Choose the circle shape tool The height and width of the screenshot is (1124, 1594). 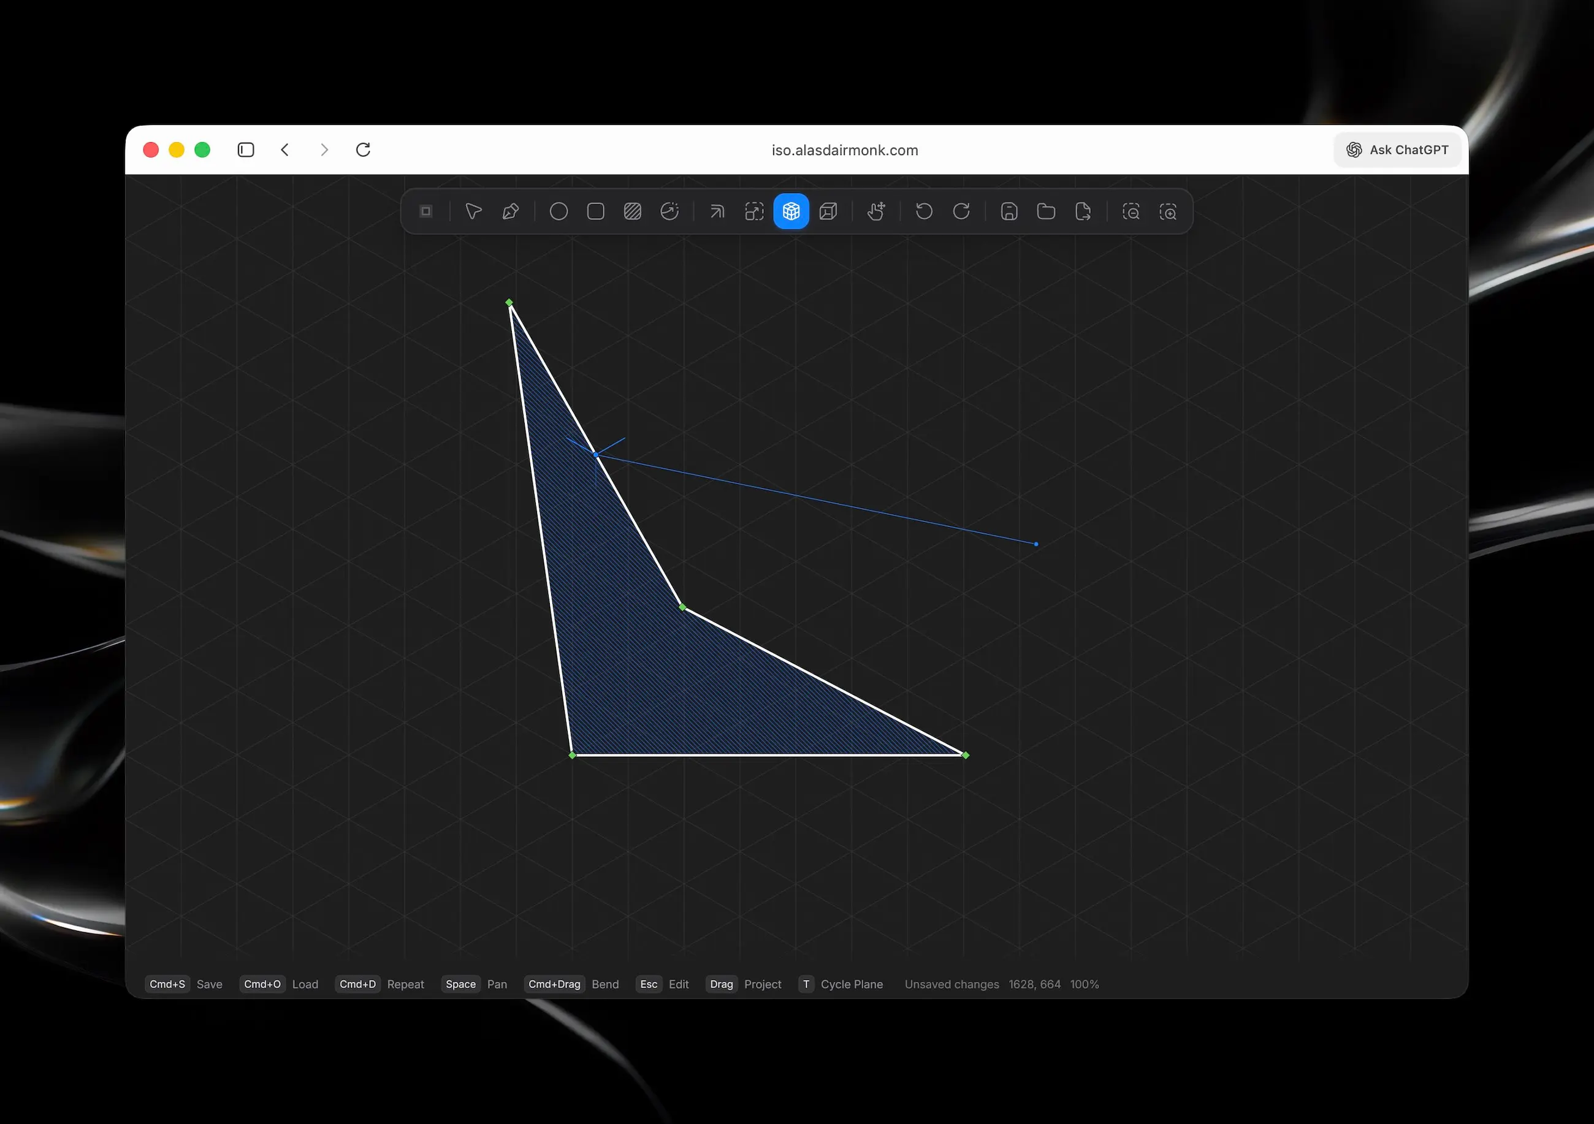pyautogui.click(x=558, y=211)
